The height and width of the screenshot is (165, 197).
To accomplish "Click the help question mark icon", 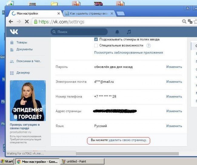I will 149,45.
